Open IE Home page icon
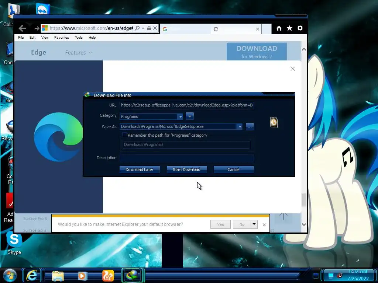The width and height of the screenshot is (378, 283). pyautogui.click(x=279, y=28)
